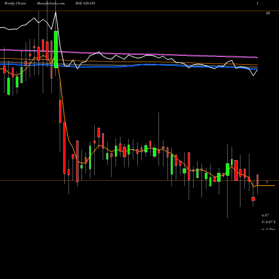The width and height of the screenshot is (279, 279).
Task: Click the 'in 2 Days' text
Action: pyautogui.click(x=268, y=229)
